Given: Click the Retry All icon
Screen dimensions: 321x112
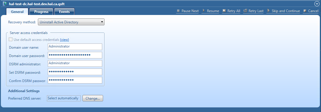Looking at the screenshot, I should point(224,11).
